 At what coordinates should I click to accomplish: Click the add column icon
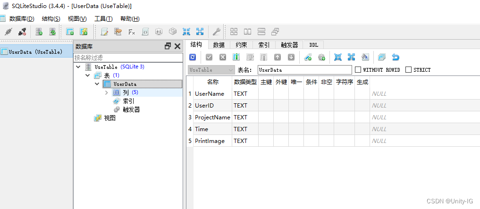point(236,57)
